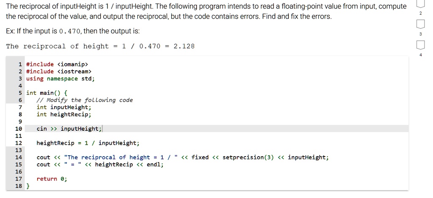
Task: Click the "// Modify the following code" comment
Action: [85, 100]
